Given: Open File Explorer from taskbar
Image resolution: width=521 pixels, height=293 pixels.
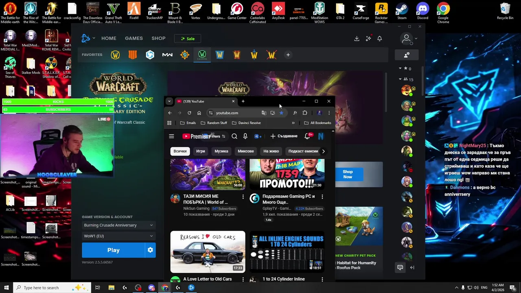Looking at the screenshot, I should point(111,288).
